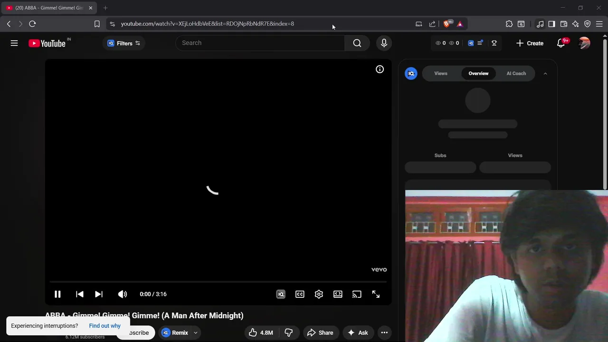Click the Ask AI button

click(x=358, y=332)
